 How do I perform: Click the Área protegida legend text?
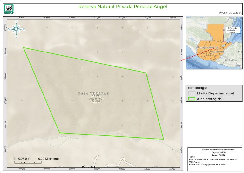pyautogui.click(x=209, y=99)
